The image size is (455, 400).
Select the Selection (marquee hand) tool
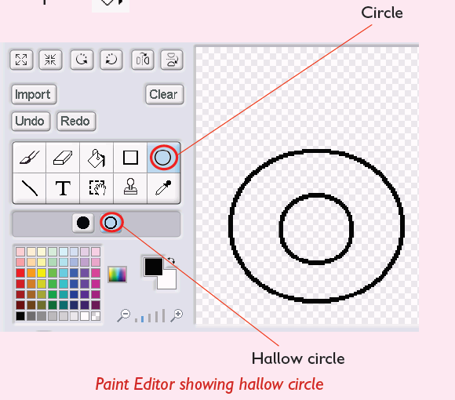click(x=96, y=188)
